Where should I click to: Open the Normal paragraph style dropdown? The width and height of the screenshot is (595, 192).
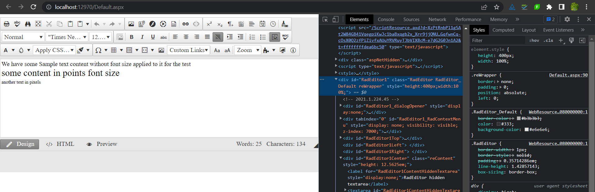coord(23,37)
